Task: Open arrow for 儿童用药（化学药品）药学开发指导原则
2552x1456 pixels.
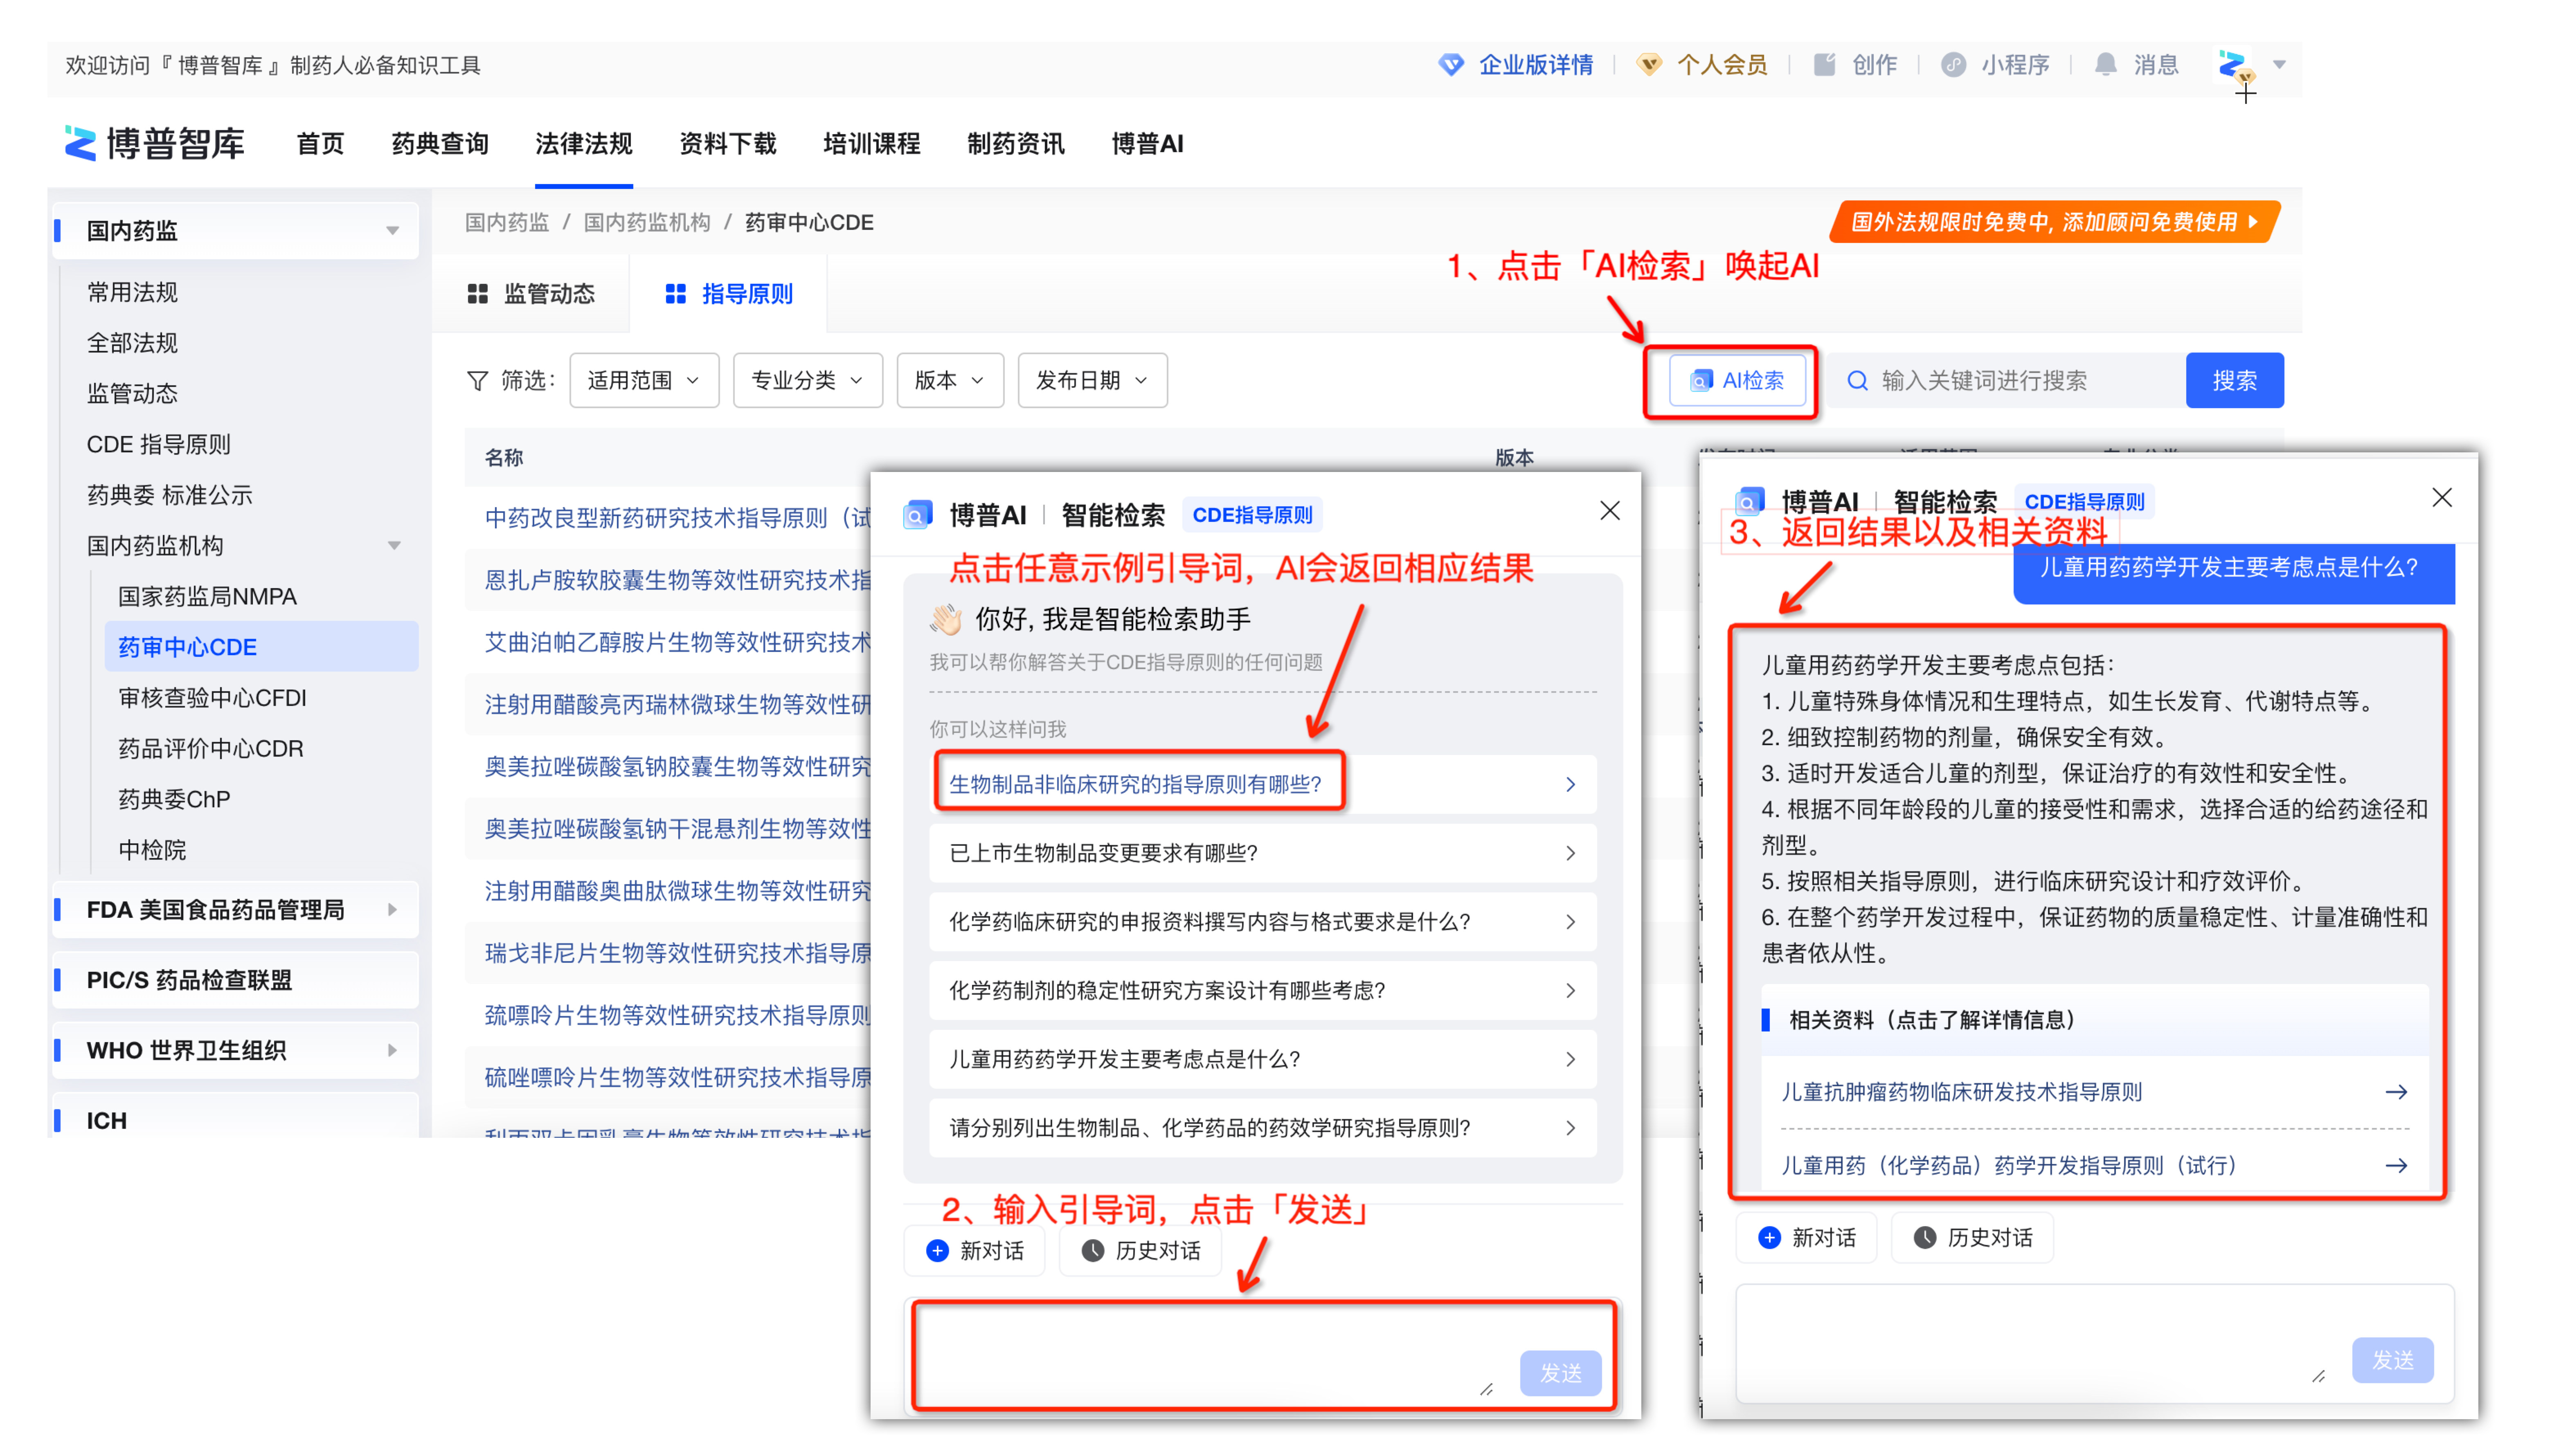Action: point(2396,1166)
